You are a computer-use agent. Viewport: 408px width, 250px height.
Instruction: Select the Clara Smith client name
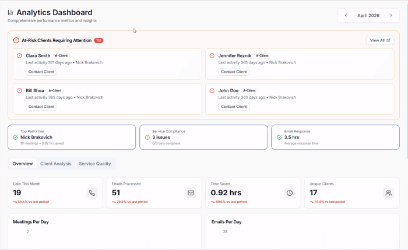[x=38, y=56]
